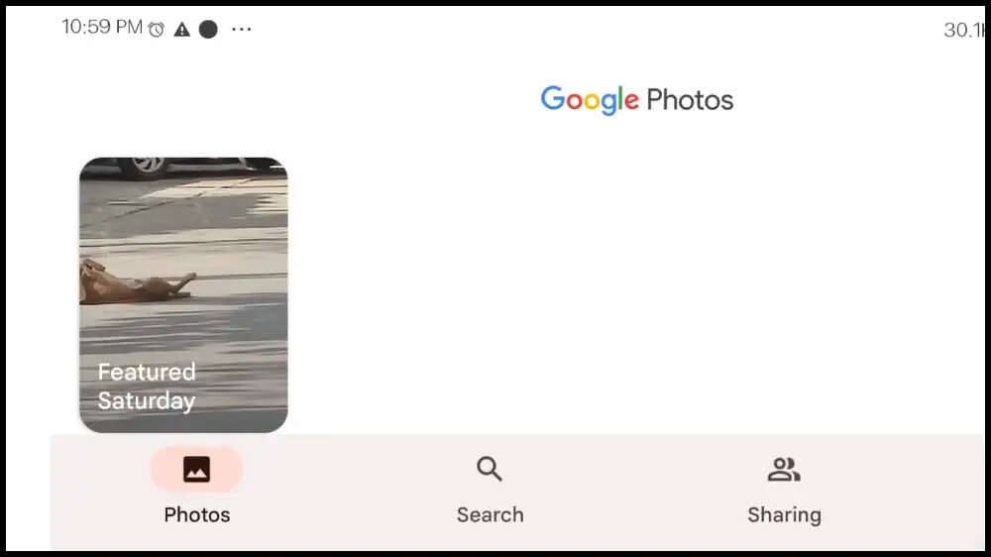Open Search via the magnifying glass icon
The height and width of the screenshot is (557, 991).
[490, 469]
